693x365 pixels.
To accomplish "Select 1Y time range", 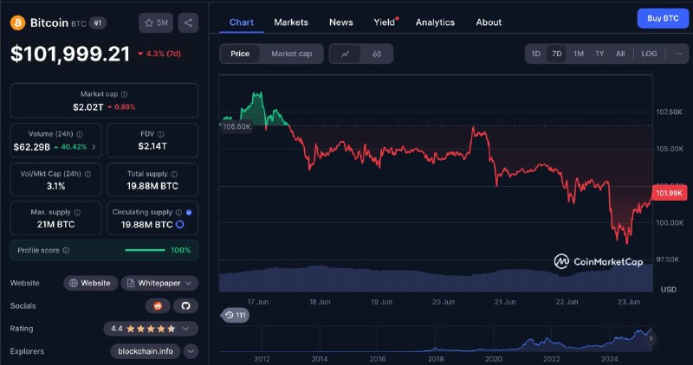I will pos(599,54).
